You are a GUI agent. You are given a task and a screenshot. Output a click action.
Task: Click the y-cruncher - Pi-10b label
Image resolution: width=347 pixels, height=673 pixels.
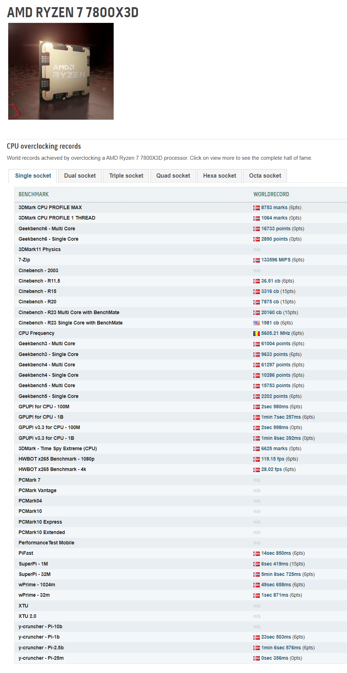[40, 626]
